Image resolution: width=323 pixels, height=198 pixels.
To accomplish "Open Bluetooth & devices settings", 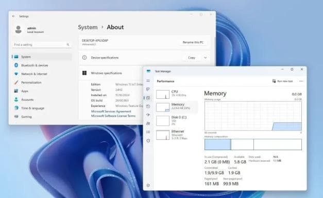I will (42, 65).
